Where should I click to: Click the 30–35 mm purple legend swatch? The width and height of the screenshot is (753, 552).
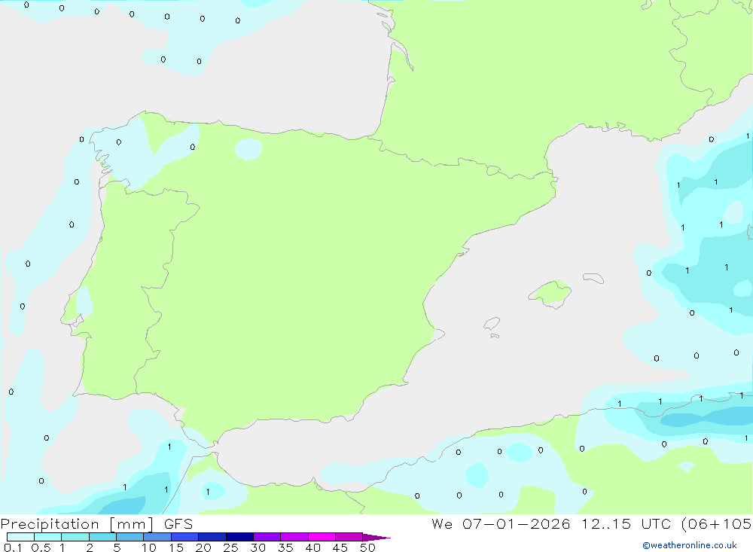(267, 537)
